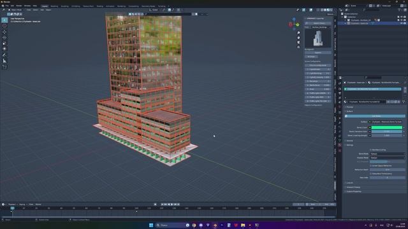
Task: Click the red X axis on the navigation gizmo
Action: click(x=291, y=24)
